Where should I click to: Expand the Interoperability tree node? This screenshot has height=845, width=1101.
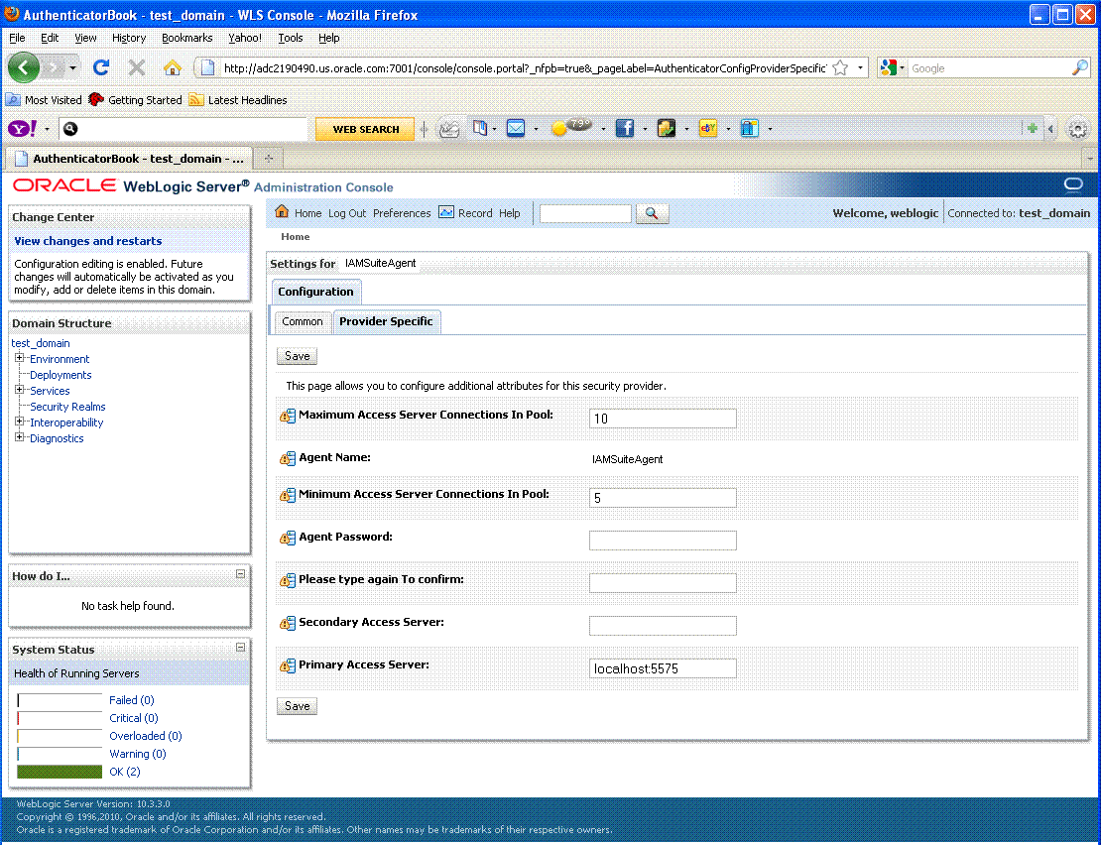point(18,422)
